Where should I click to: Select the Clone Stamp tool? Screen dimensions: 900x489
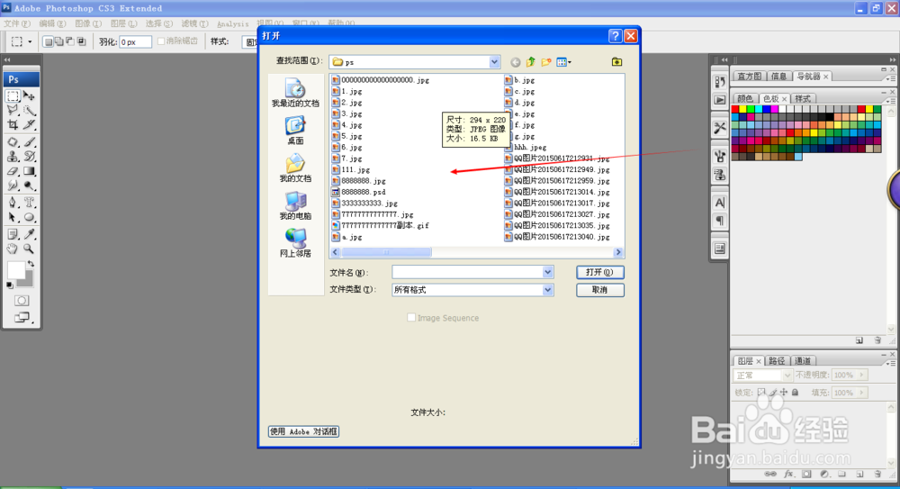tap(13, 157)
